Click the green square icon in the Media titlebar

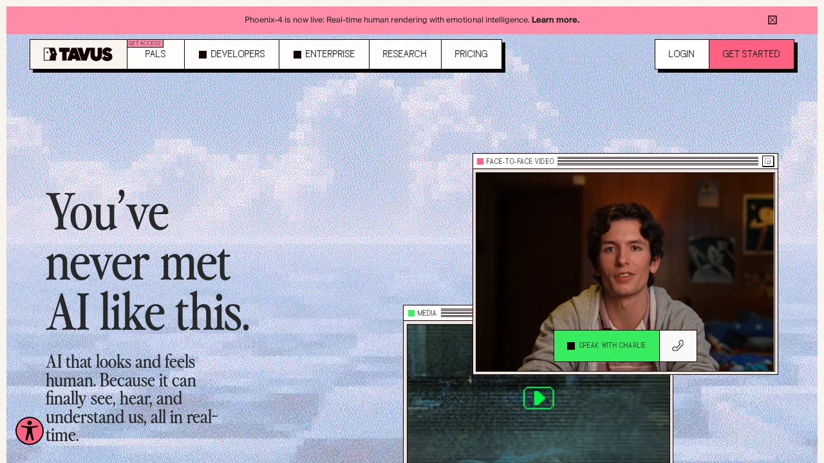point(411,313)
